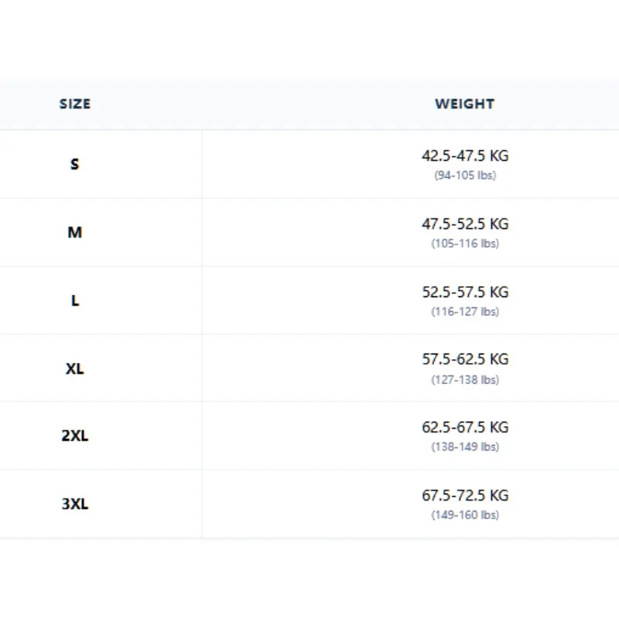
Task: Click the SIZE column header
Action: [x=75, y=104]
